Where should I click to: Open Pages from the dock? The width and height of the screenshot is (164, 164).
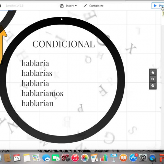pyautogui.click(x=94, y=158)
